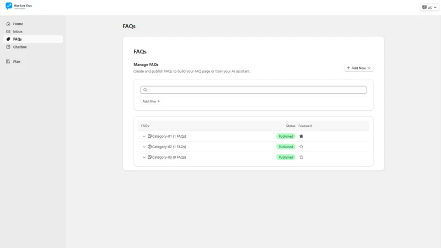The height and width of the screenshot is (248, 441).
Task: Click the Category-01 (1 FAQs) label
Action: tap(169, 136)
